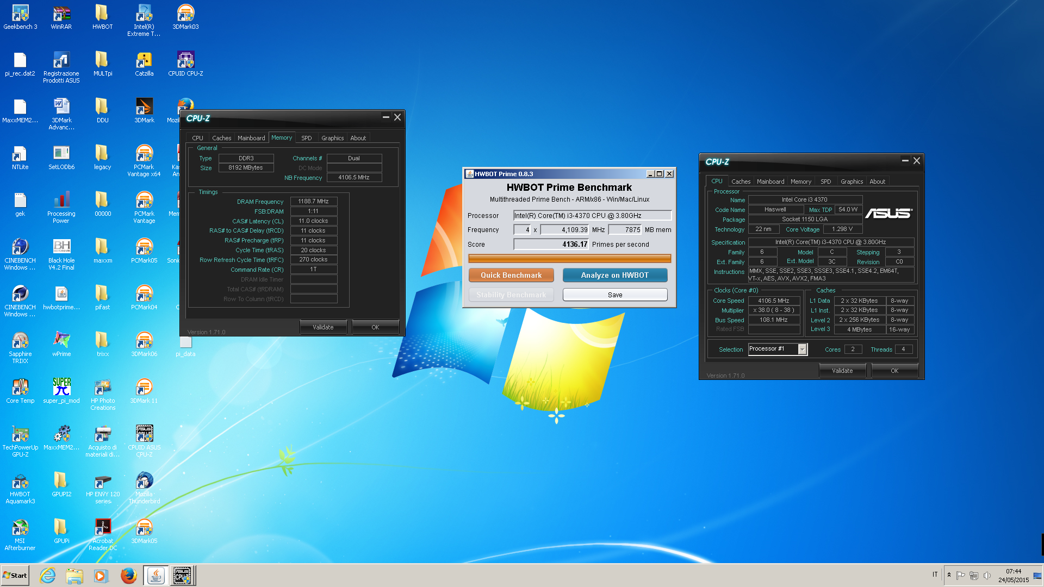Launch the CPUID CPU-Z desktop shortcut

pos(185,64)
